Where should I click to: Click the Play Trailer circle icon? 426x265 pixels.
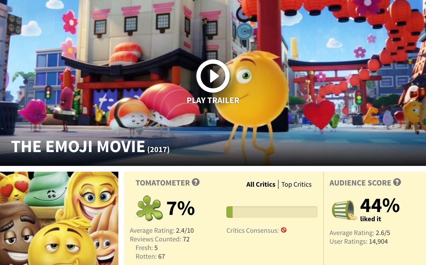(x=213, y=76)
